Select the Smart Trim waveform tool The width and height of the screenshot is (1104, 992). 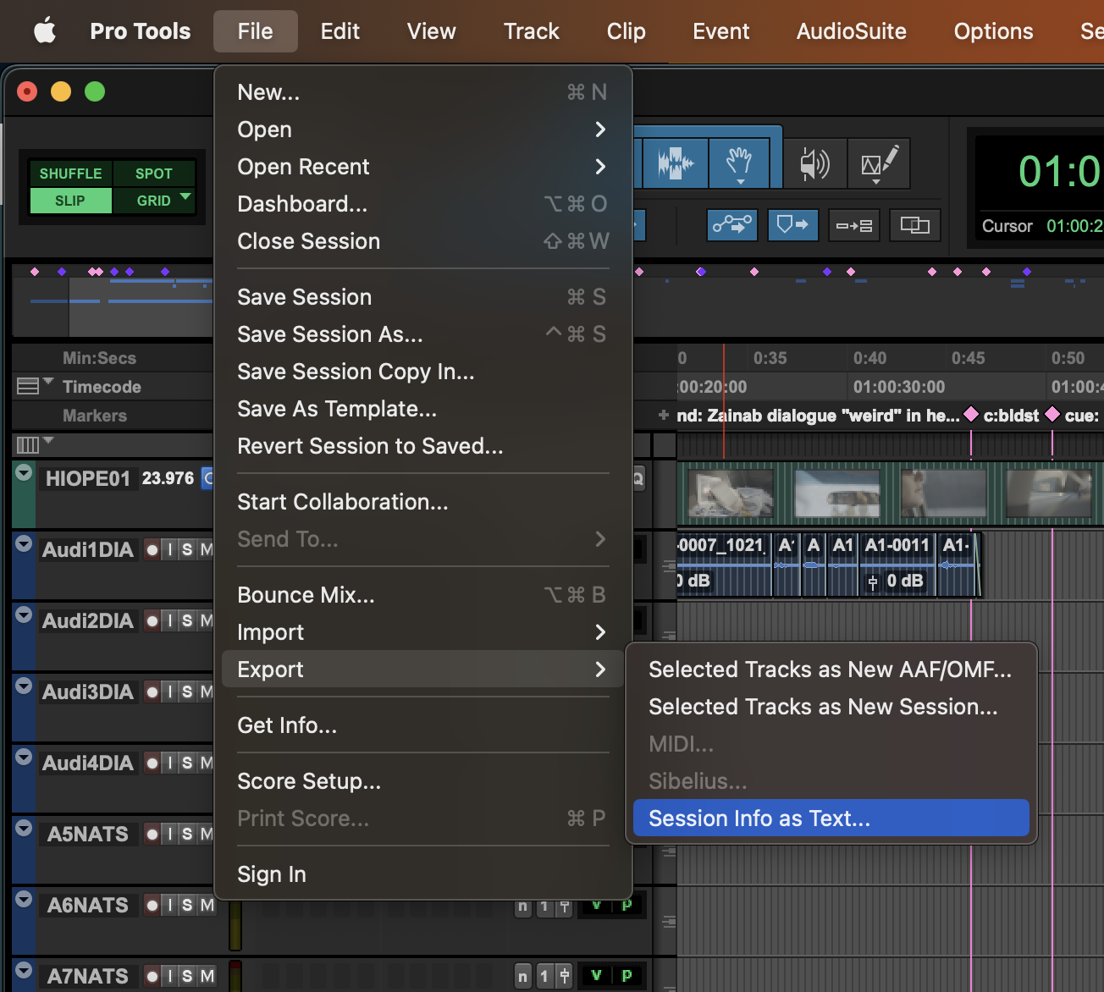675,163
